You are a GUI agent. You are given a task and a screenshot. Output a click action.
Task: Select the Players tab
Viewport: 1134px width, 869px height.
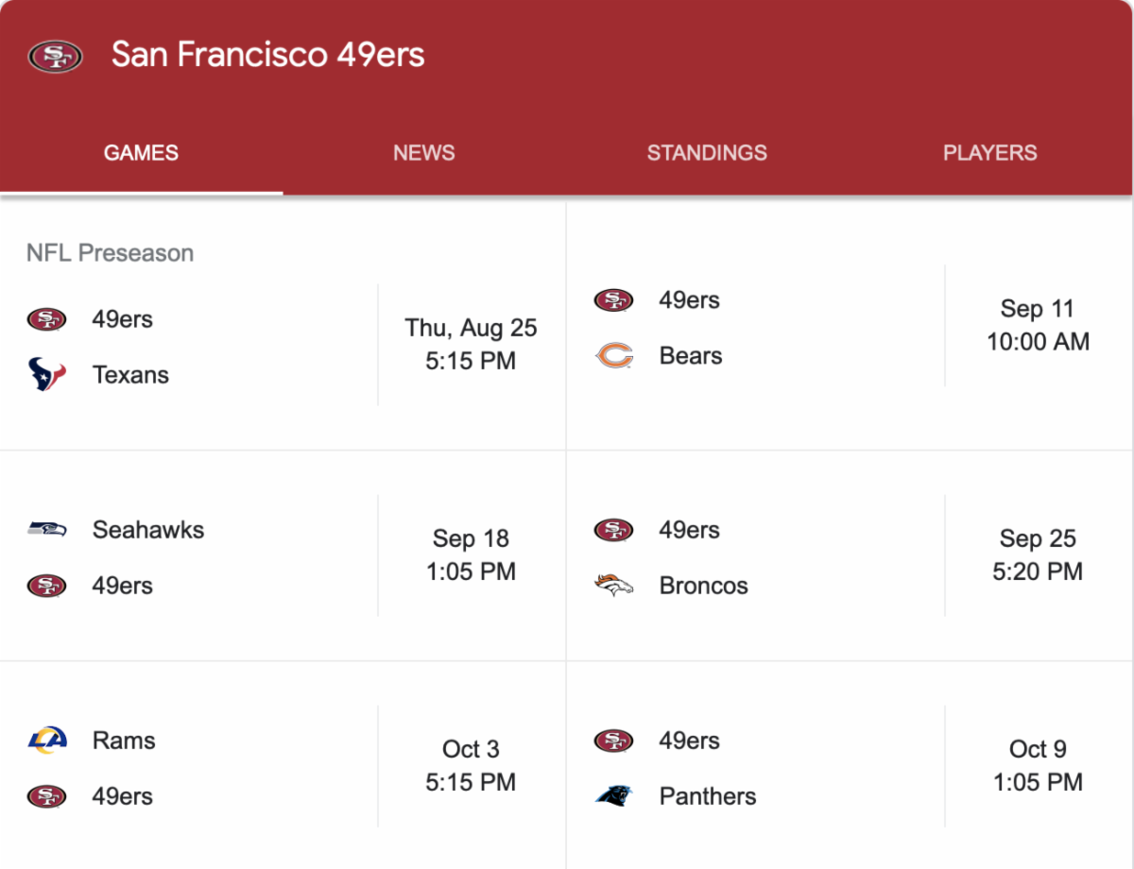pos(990,153)
